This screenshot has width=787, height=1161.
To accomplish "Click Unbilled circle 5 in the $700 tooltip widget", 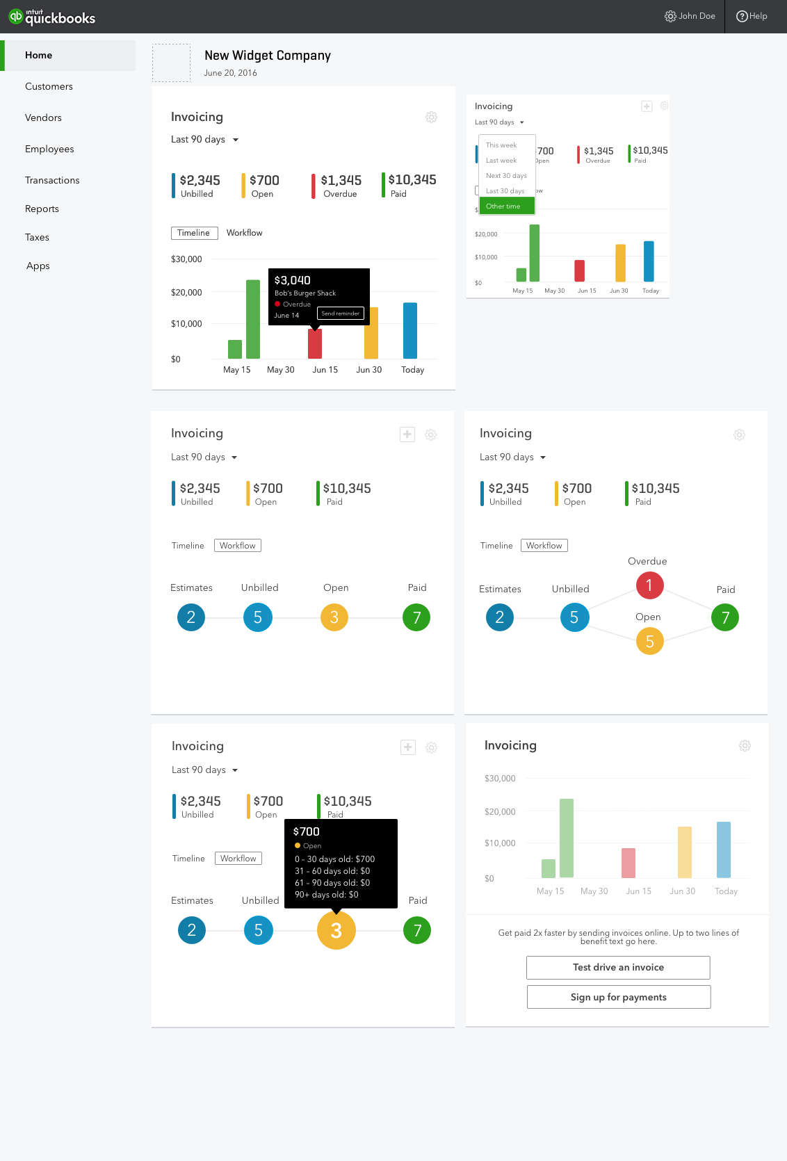I will [259, 930].
